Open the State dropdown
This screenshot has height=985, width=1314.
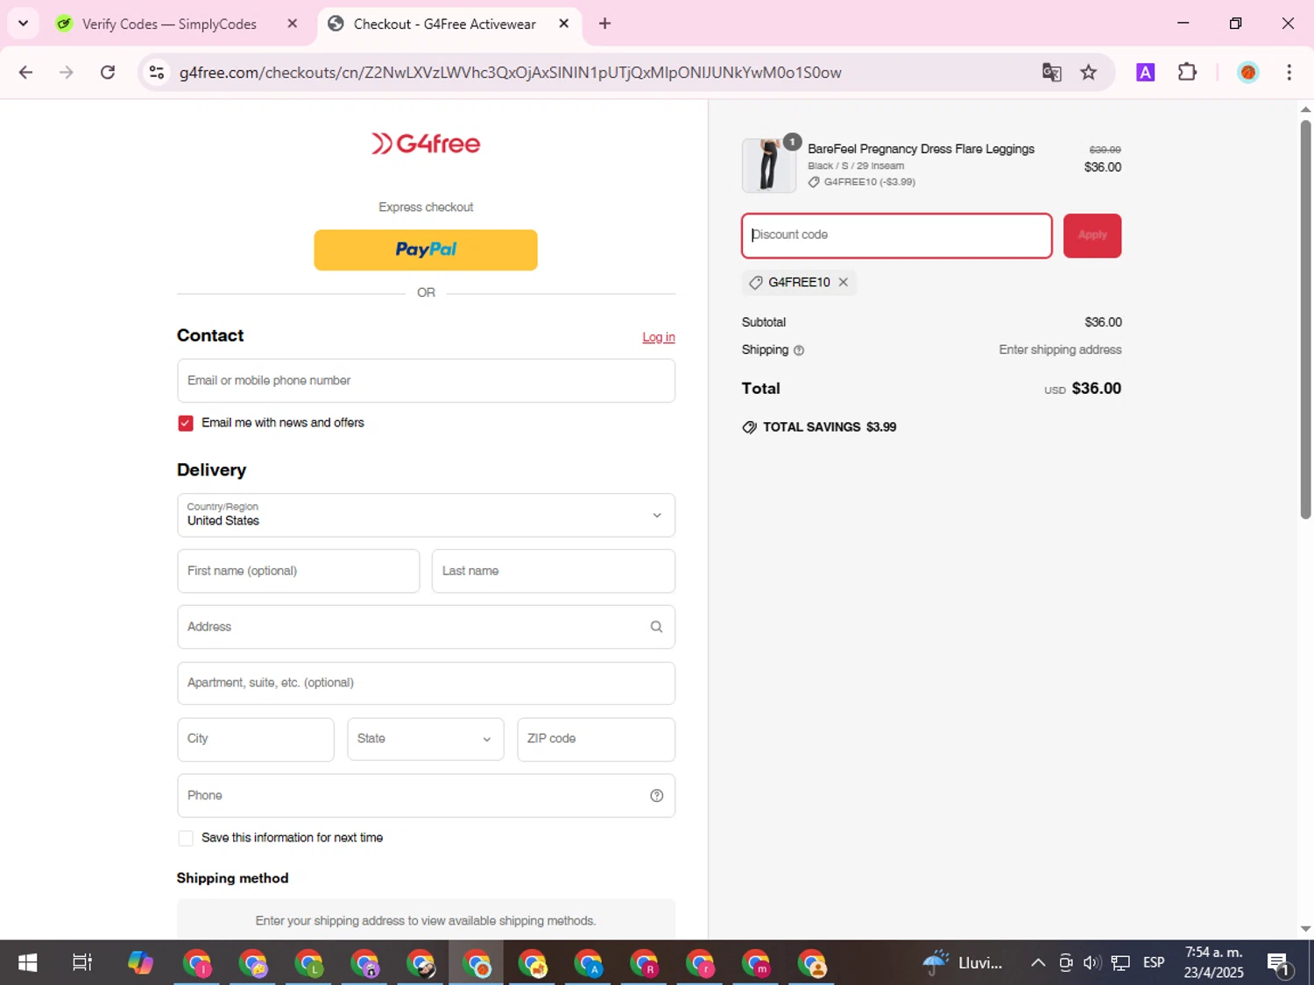coord(426,739)
